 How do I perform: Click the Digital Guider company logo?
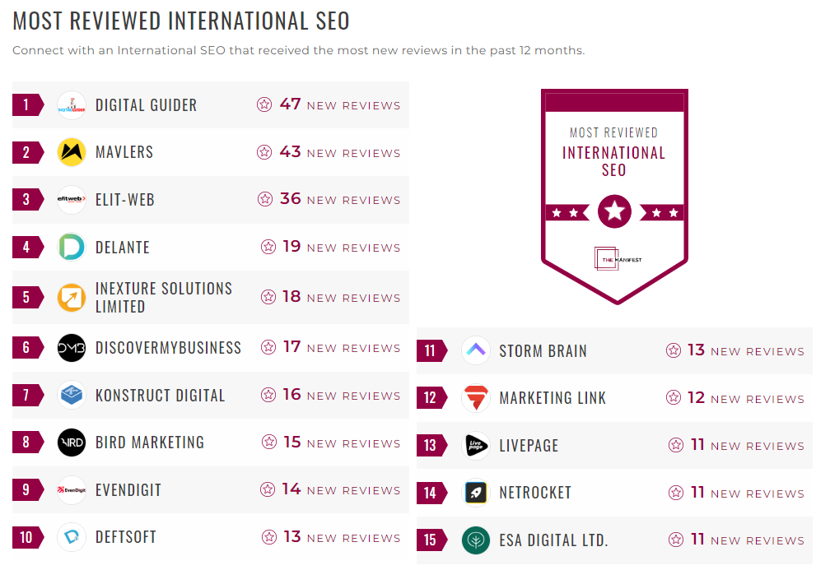click(72, 104)
